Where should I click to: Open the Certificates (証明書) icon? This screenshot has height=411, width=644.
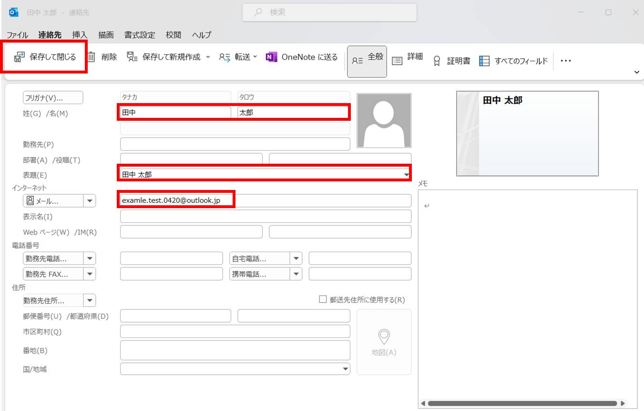pyautogui.click(x=436, y=61)
